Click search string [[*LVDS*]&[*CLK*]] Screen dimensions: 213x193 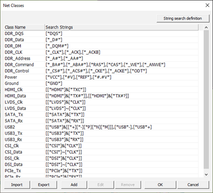click(x=66, y=102)
